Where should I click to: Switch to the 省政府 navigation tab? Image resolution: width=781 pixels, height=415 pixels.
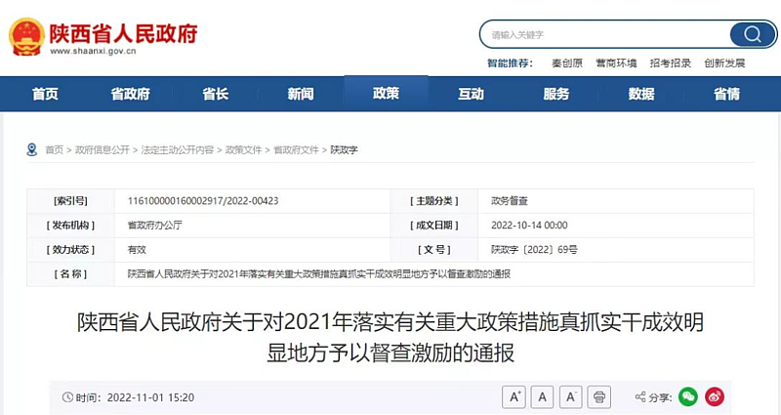pos(130,94)
